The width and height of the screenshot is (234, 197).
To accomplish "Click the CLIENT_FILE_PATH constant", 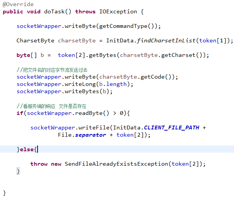I will coord(172,128).
